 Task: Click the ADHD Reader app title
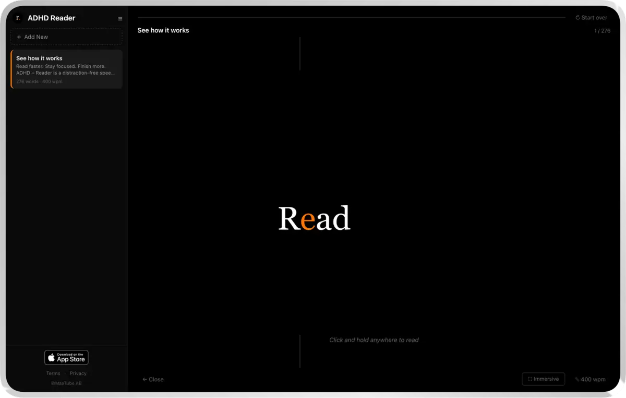(51, 18)
